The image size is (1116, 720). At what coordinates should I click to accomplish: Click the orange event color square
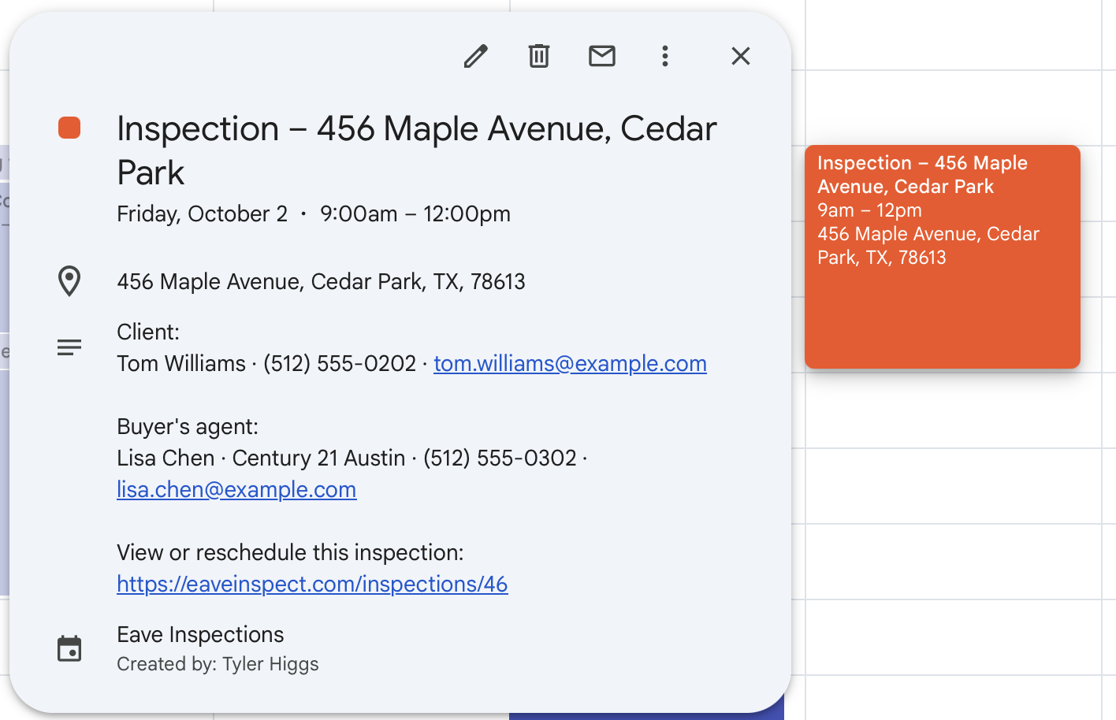pyautogui.click(x=69, y=128)
